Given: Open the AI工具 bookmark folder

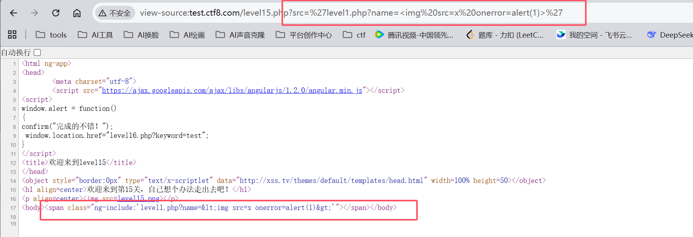Looking at the screenshot, I should coord(95,35).
